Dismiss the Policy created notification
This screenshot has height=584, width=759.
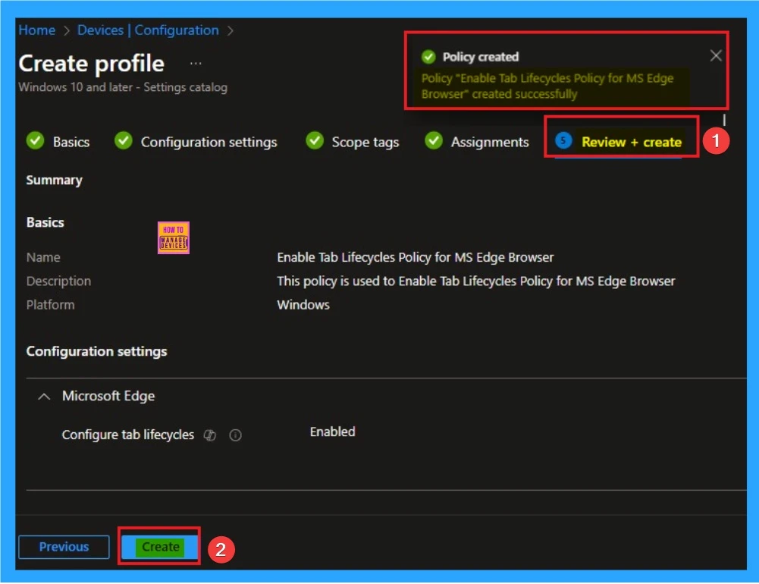coord(716,55)
